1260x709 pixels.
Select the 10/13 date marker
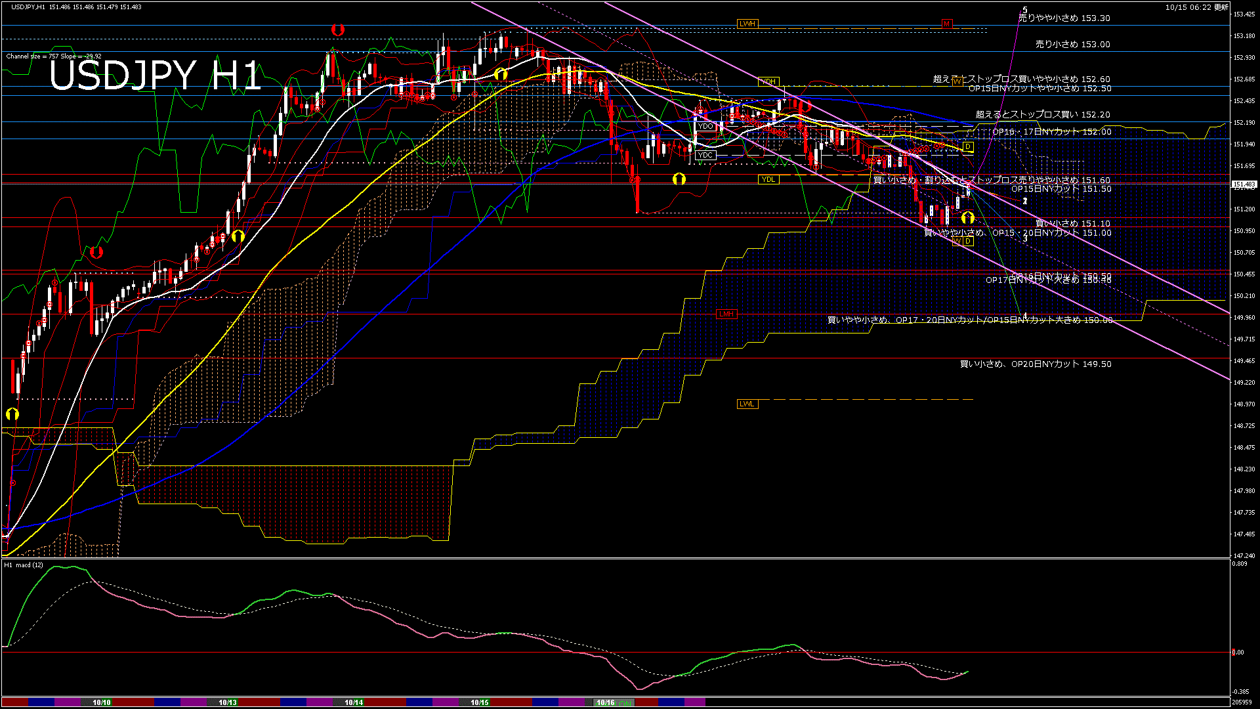[228, 702]
